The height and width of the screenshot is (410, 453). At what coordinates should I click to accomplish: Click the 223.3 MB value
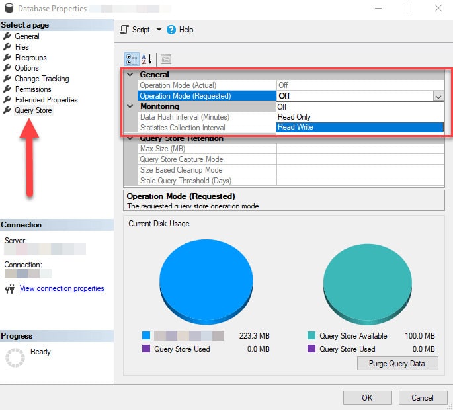point(254,336)
